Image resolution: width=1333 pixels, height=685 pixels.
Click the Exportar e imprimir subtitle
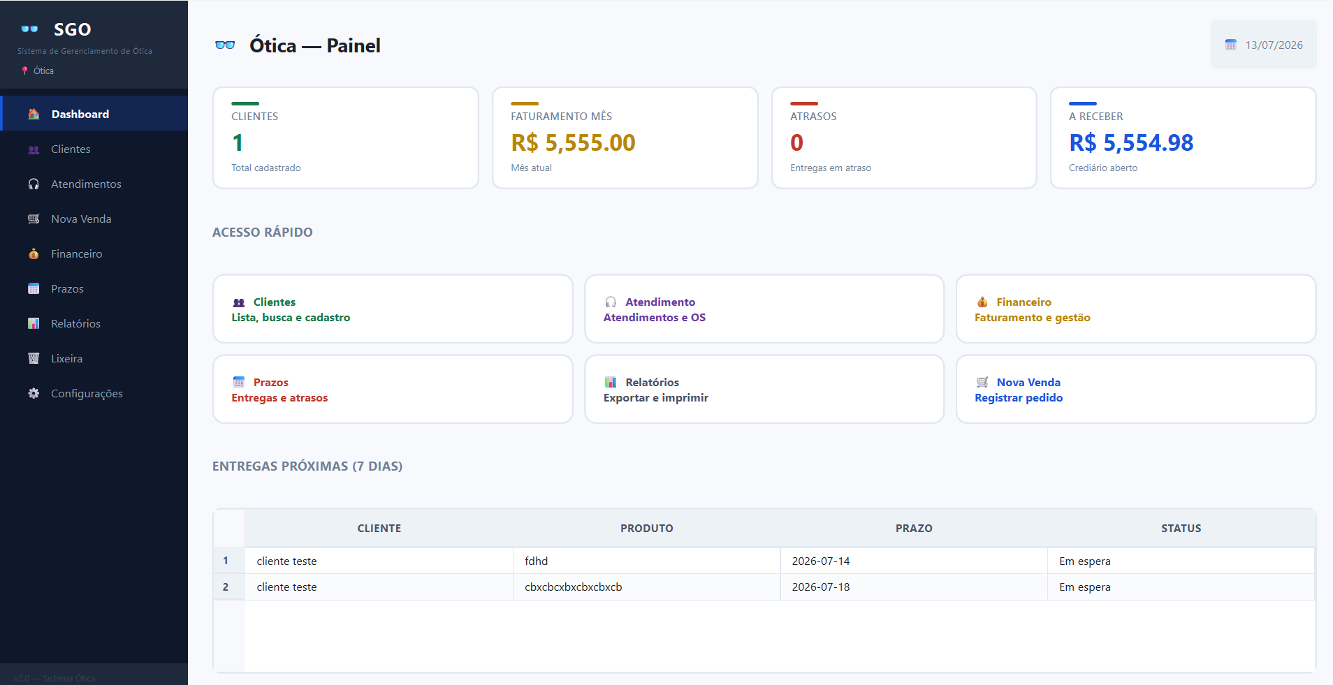(656, 398)
